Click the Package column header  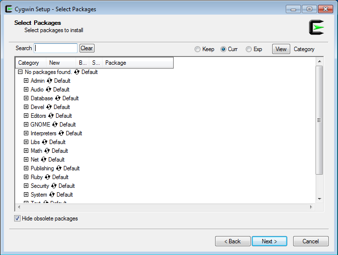click(138, 63)
